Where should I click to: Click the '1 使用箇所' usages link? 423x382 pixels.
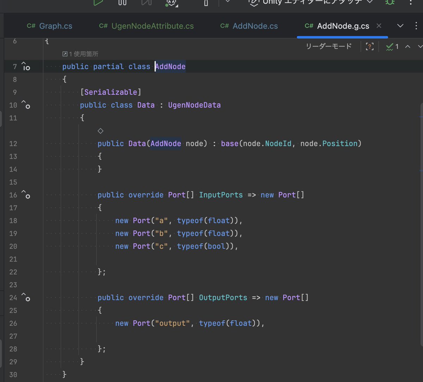coord(80,54)
